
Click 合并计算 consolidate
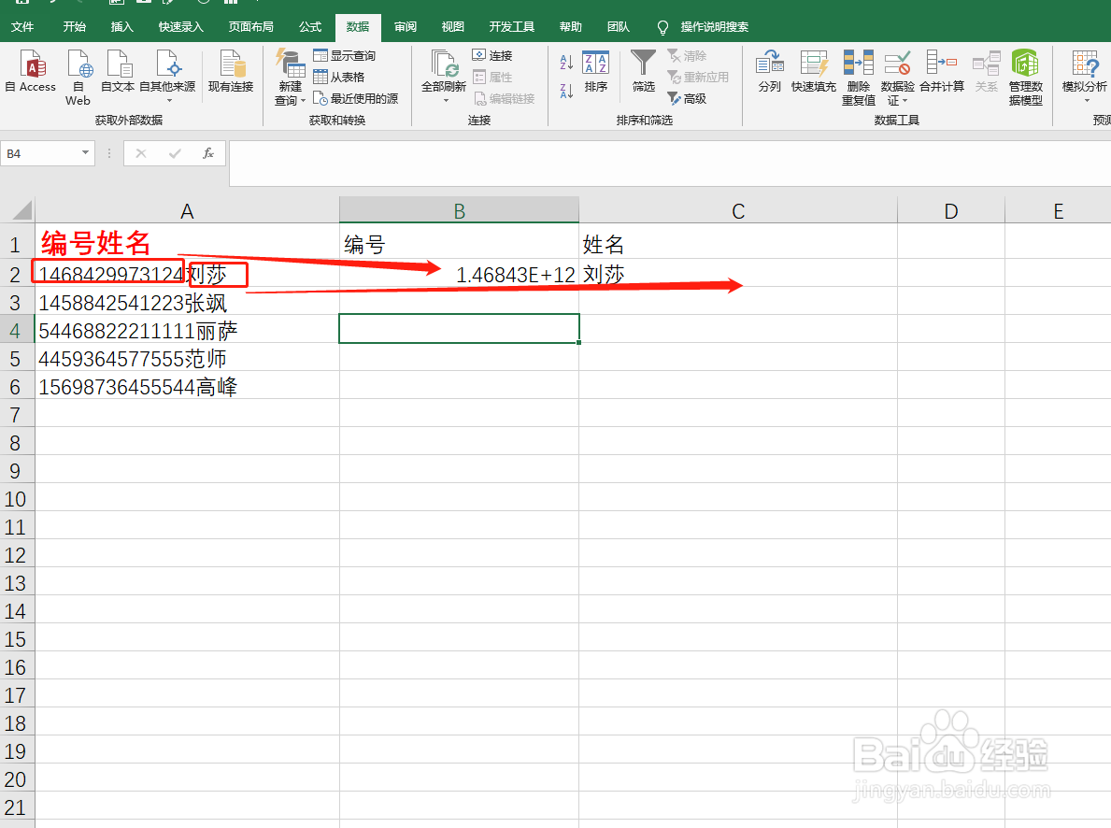(x=942, y=71)
